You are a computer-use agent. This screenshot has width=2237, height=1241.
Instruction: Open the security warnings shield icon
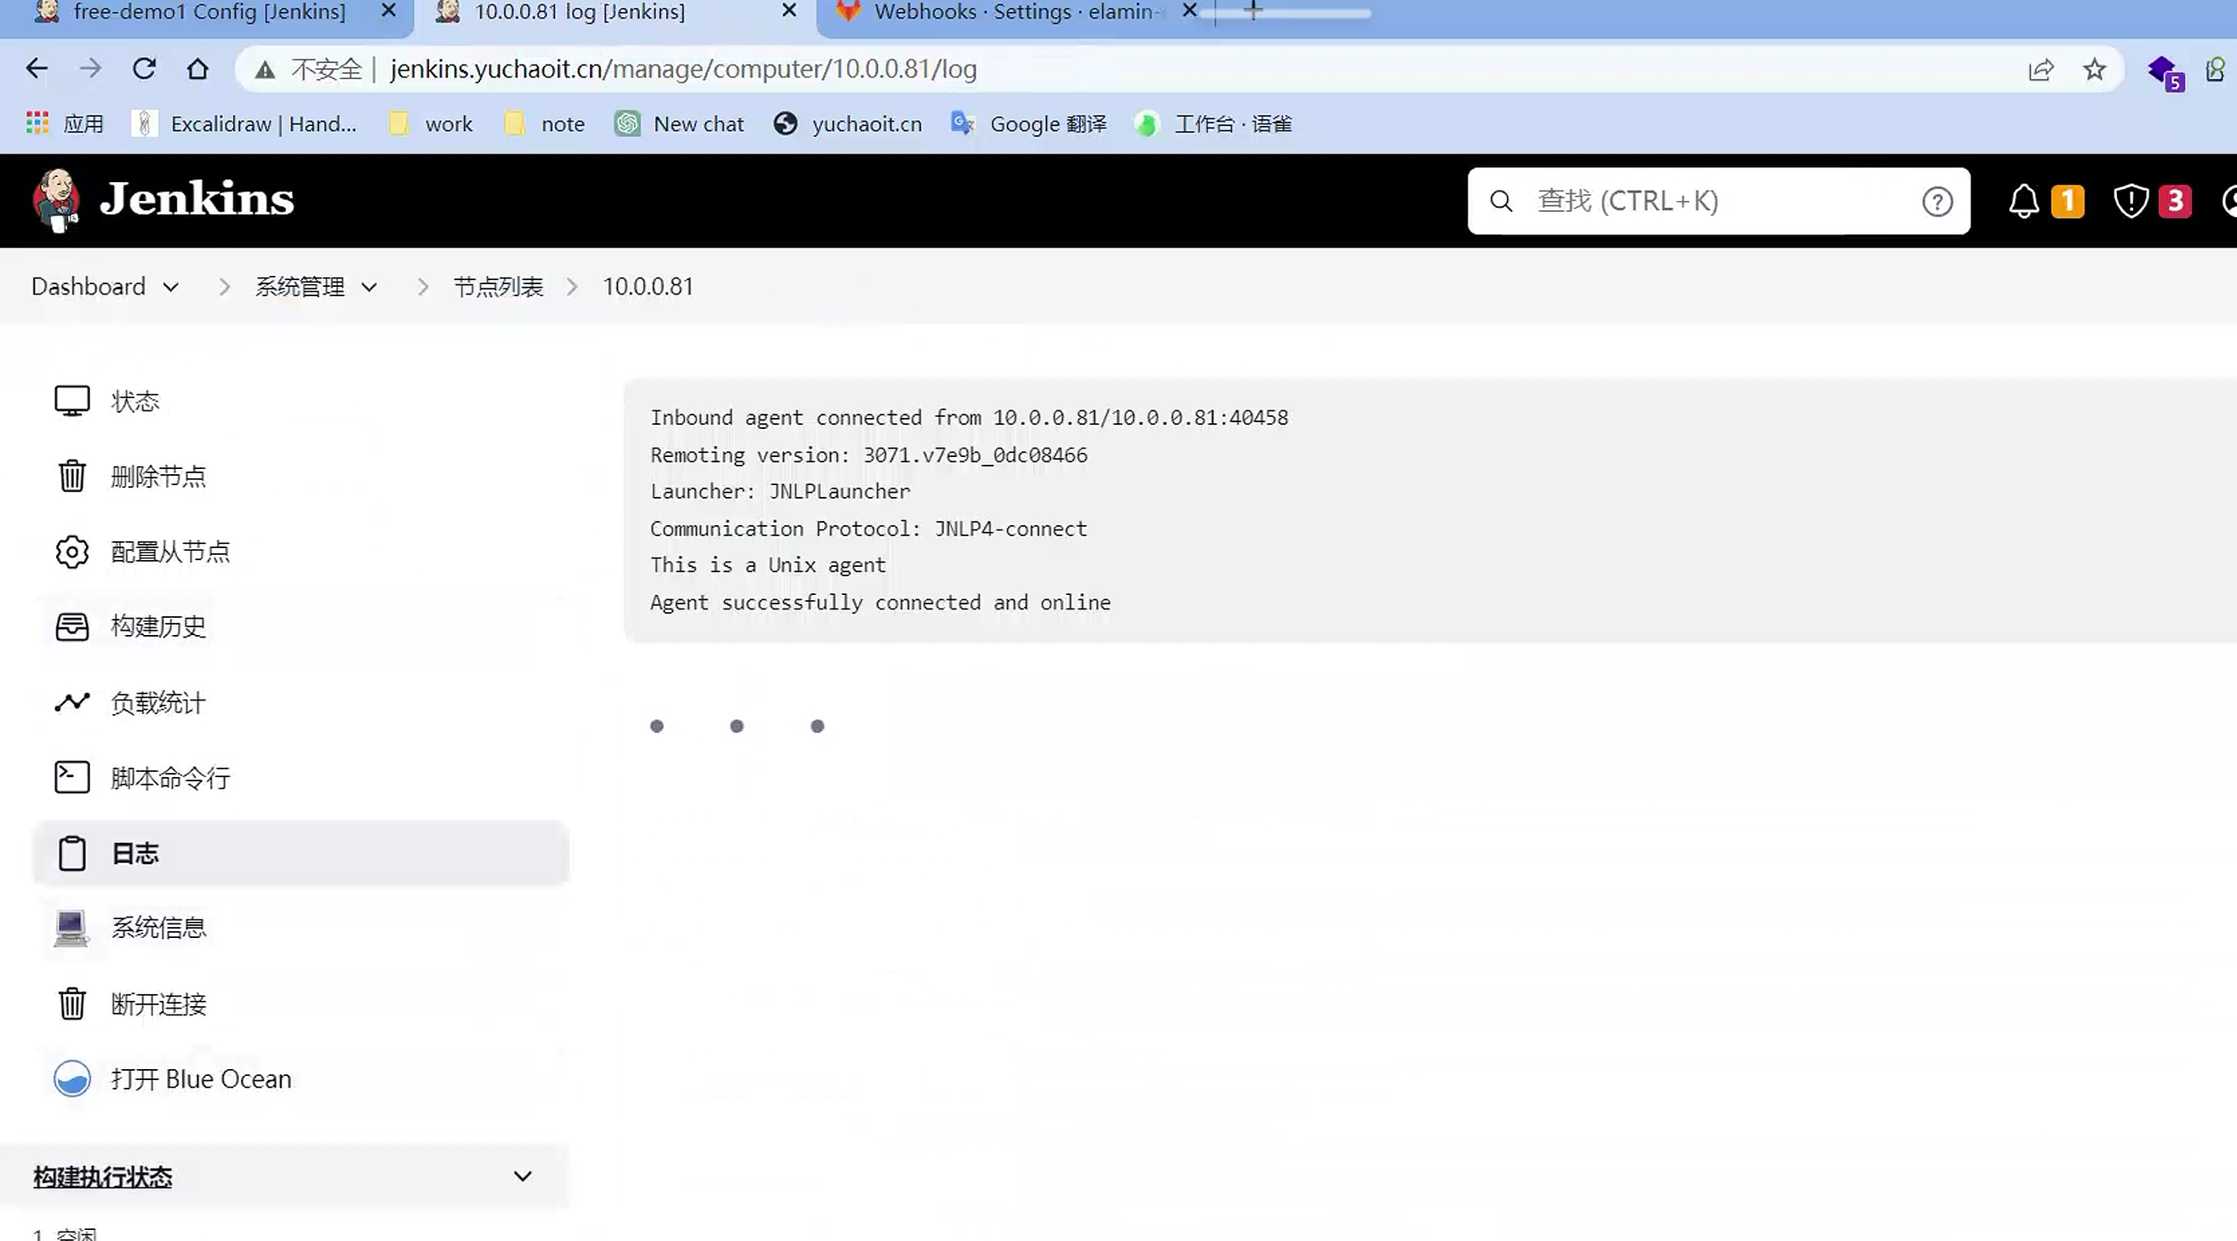(x=2131, y=202)
